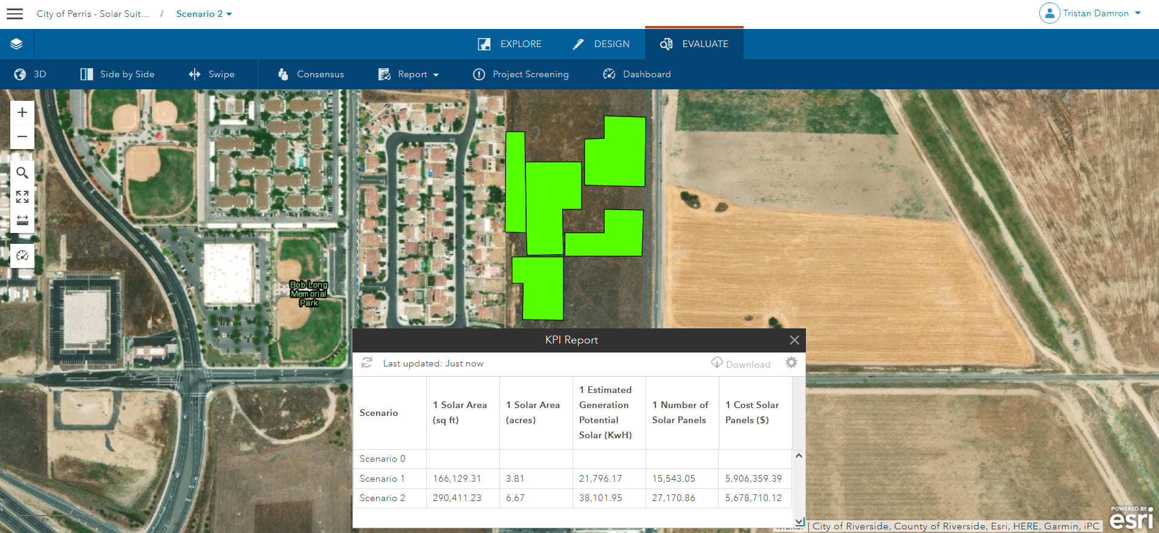Click the Last updated: Just now text
The image size is (1159, 533).
433,363
